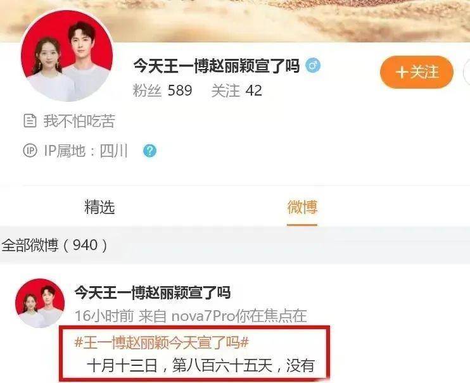Click the blue question mark help icon
470x383 pixels.
[149, 151]
